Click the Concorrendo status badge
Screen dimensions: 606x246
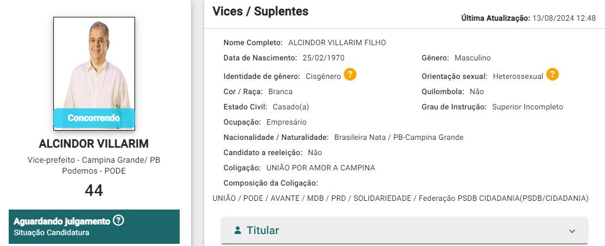click(x=94, y=118)
